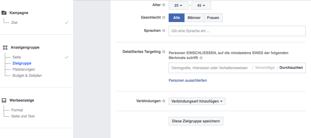The image size is (311, 138).
Task: Click the Detailliertes Targeting label
Action: [141, 52]
